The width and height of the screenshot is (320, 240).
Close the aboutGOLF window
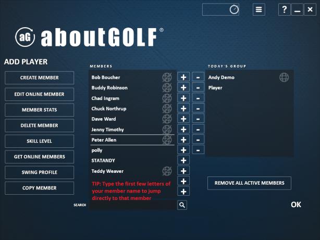click(310, 9)
